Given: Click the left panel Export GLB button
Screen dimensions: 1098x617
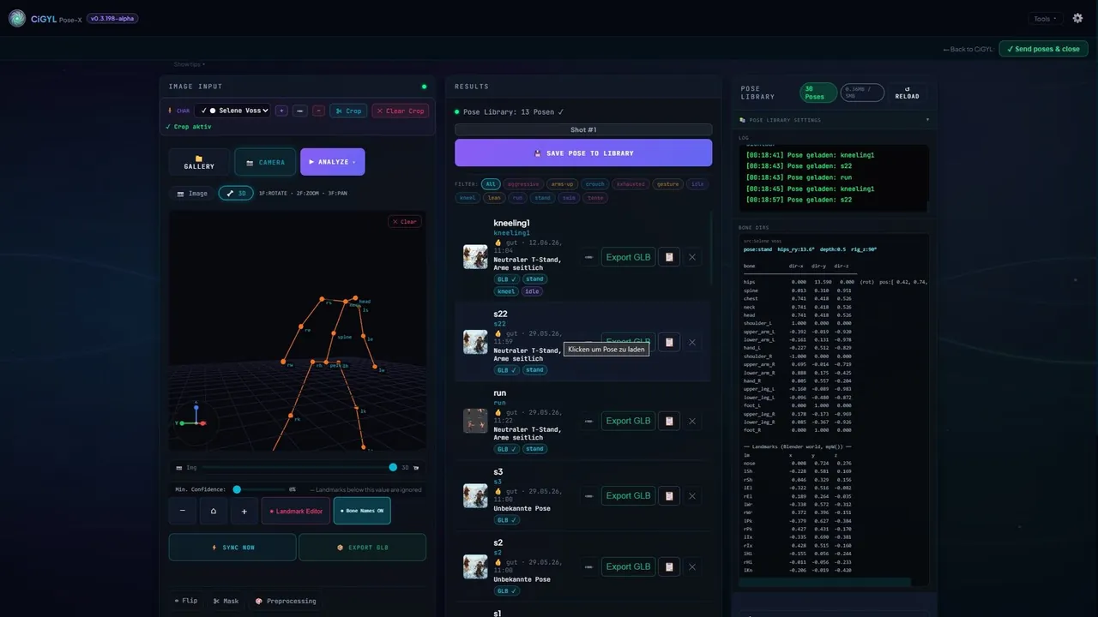Looking at the screenshot, I should coord(362,548).
